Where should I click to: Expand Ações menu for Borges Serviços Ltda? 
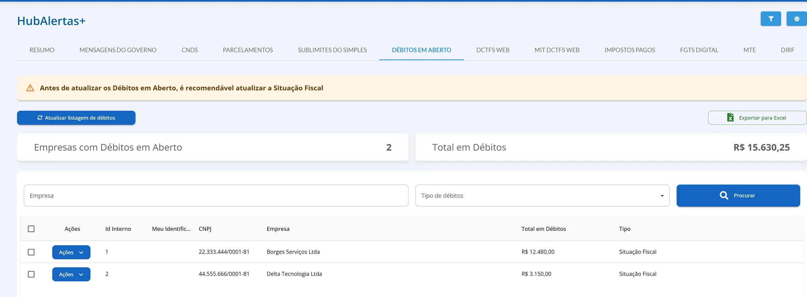pos(71,252)
